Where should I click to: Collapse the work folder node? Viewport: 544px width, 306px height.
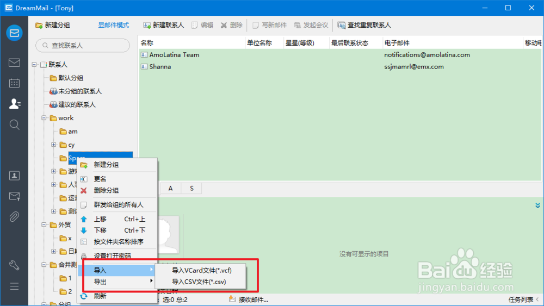[x=44, y=118]
